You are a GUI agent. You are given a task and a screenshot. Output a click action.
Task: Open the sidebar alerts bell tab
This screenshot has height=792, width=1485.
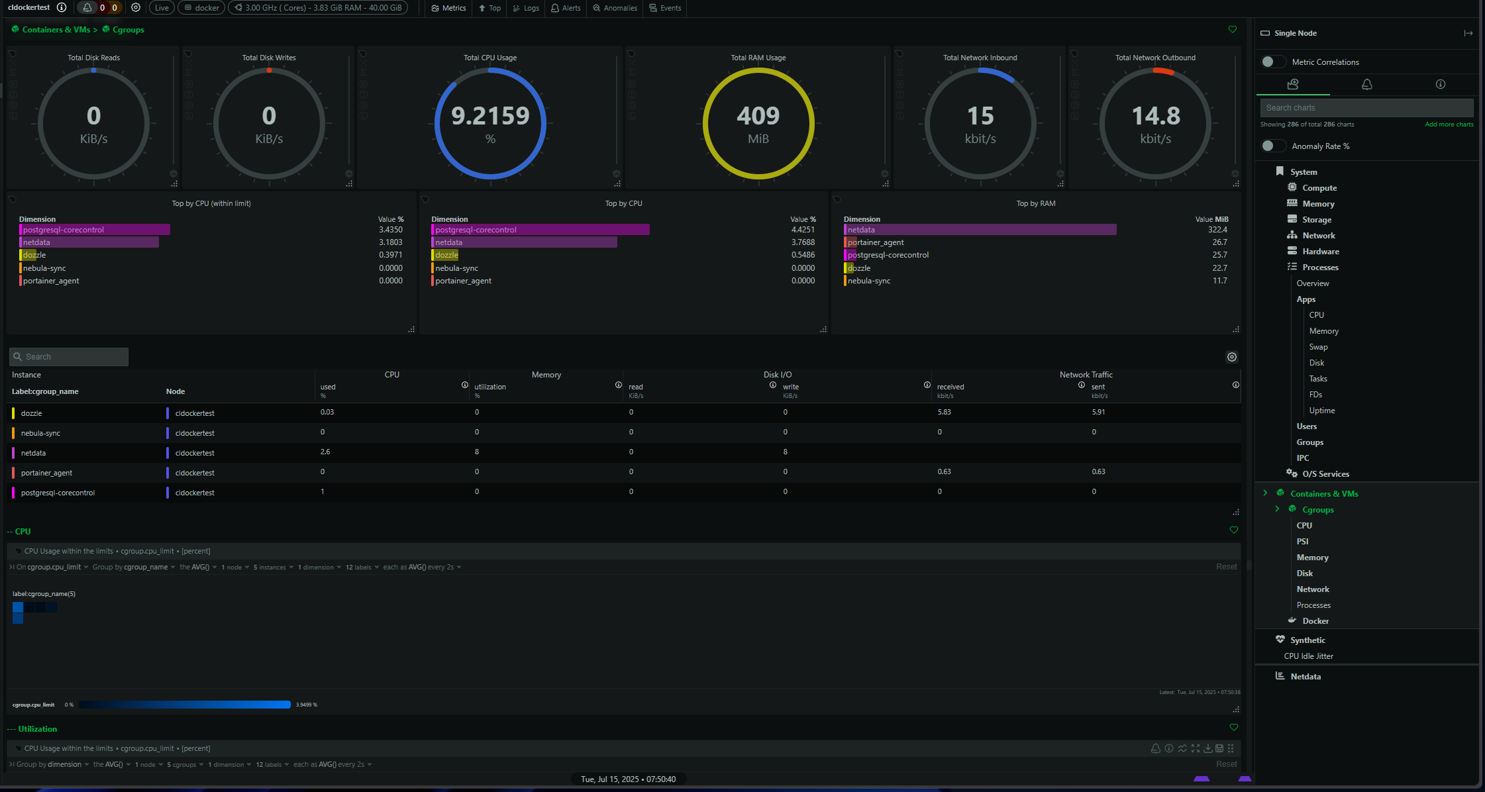(1366, 84)
